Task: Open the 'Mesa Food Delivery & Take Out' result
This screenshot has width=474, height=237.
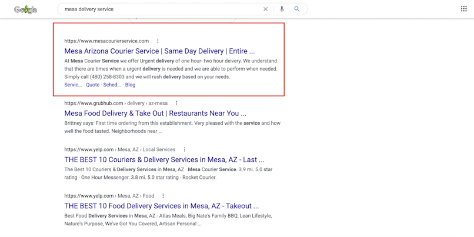Action: coord(155,114)
